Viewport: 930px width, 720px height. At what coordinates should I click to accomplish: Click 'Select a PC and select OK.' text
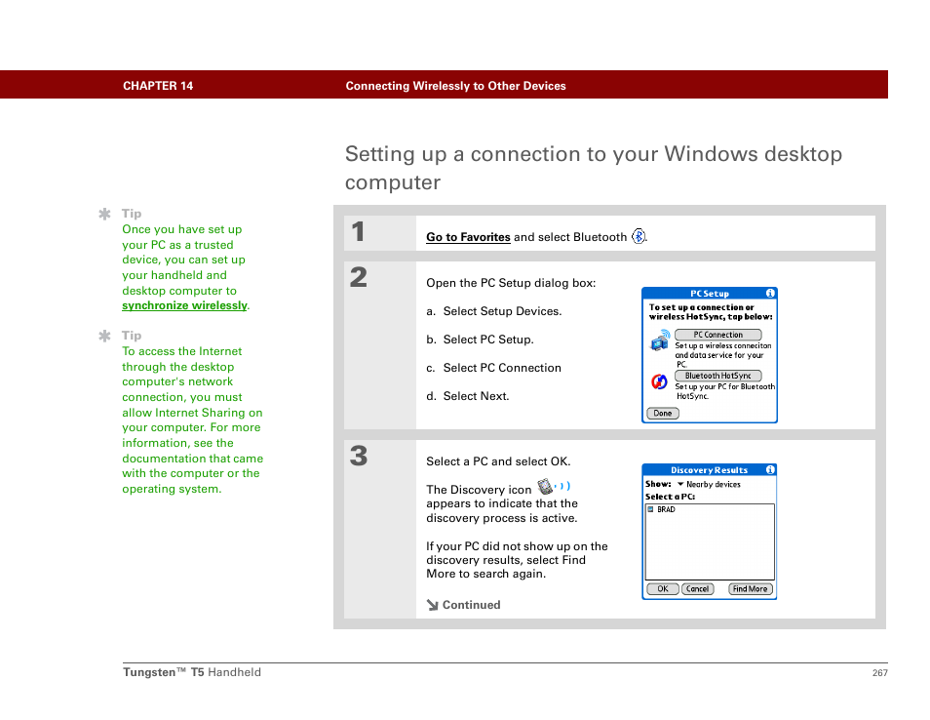498,461
